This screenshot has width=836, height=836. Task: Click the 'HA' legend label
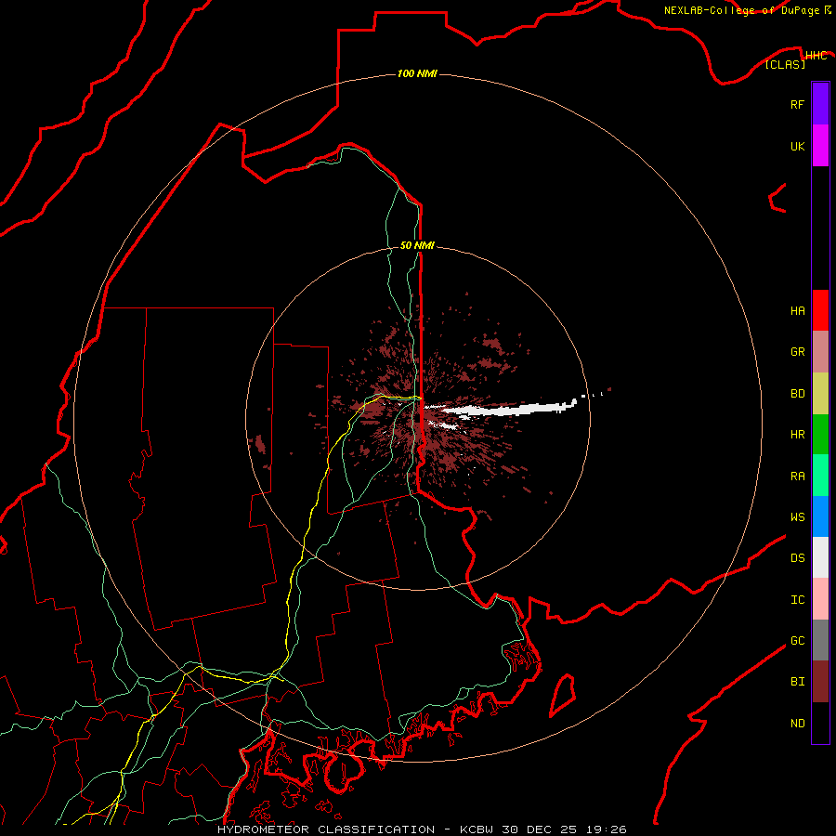[797, 310]
